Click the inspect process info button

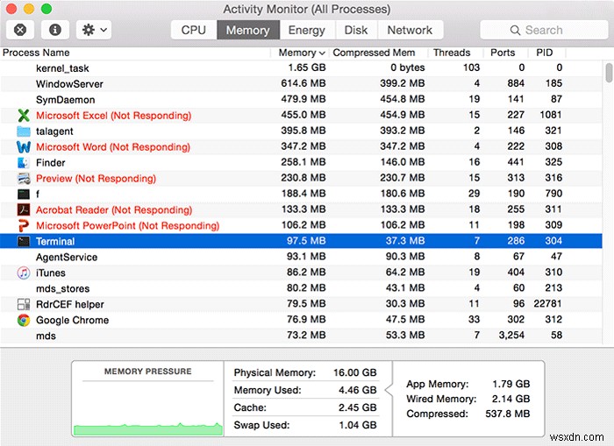(55, 30)
